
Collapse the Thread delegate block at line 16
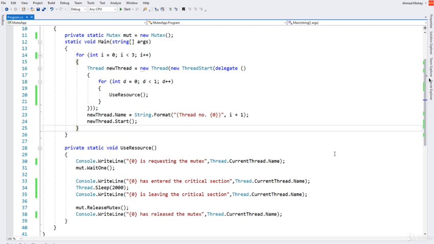pos(40,69)
